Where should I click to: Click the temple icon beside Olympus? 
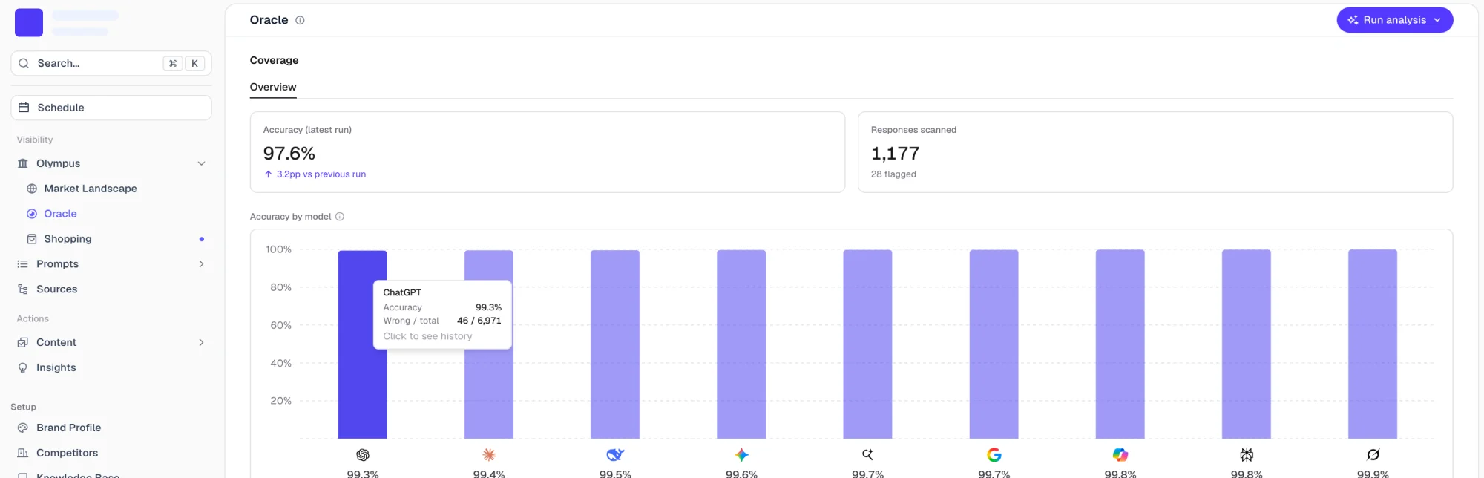(23, 163)
